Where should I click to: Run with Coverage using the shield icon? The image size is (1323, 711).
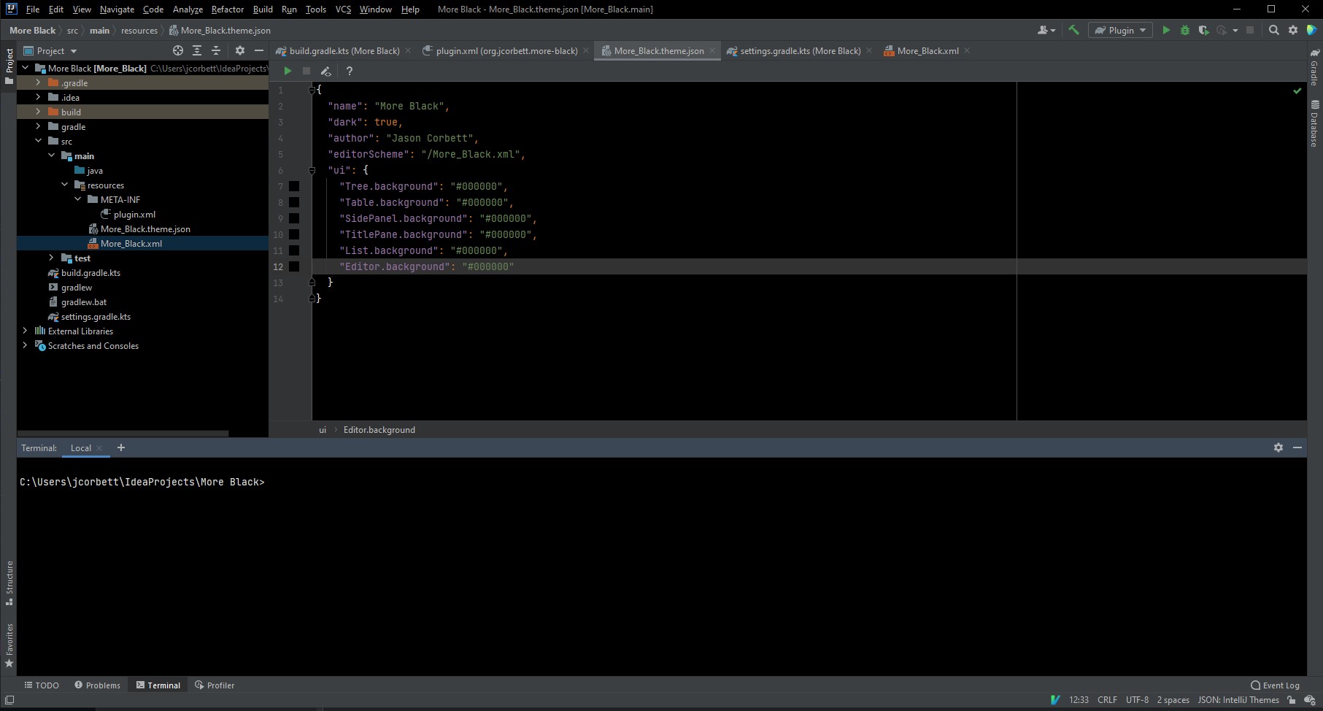click(x=1203, y=30)
